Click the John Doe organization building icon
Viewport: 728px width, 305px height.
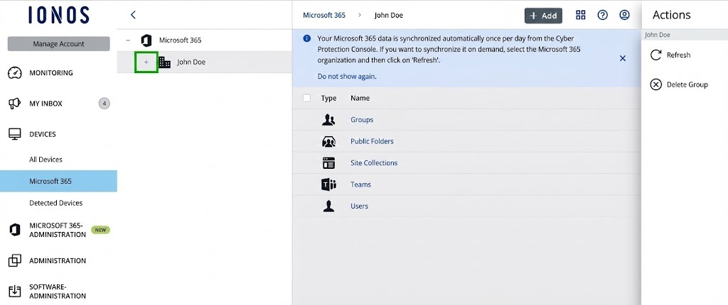(164, 62)
